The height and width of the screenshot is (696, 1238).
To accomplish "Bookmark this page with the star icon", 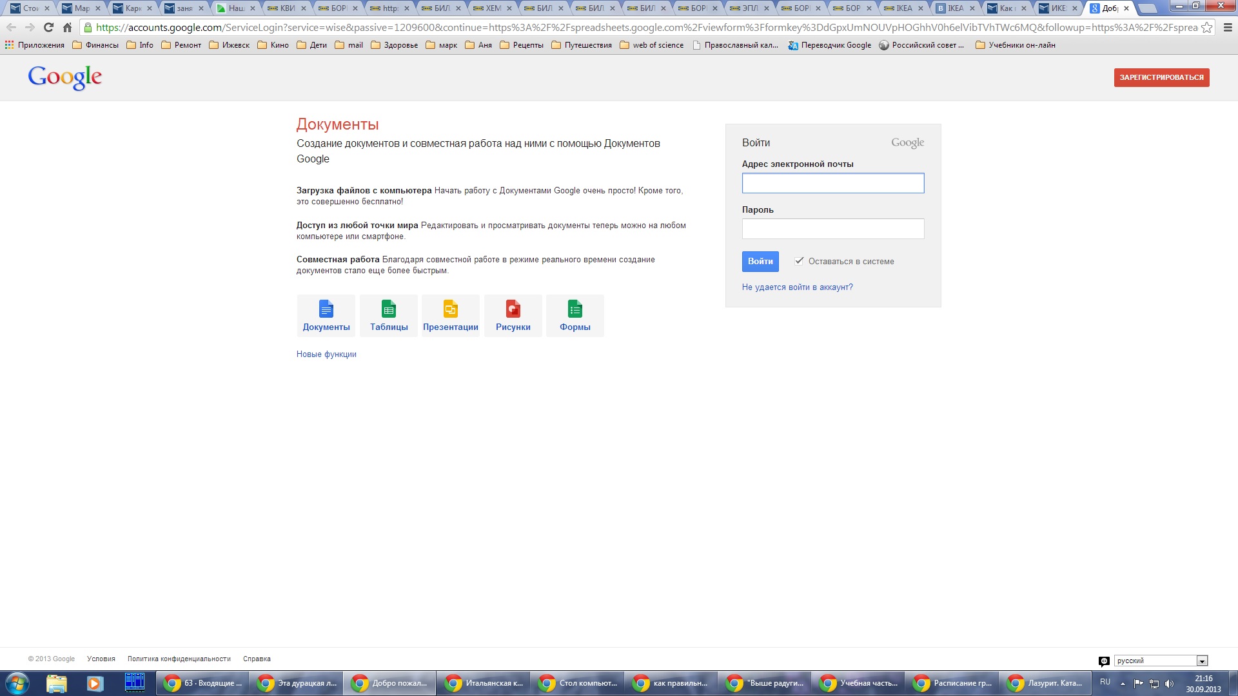I will click(1206, 28).
